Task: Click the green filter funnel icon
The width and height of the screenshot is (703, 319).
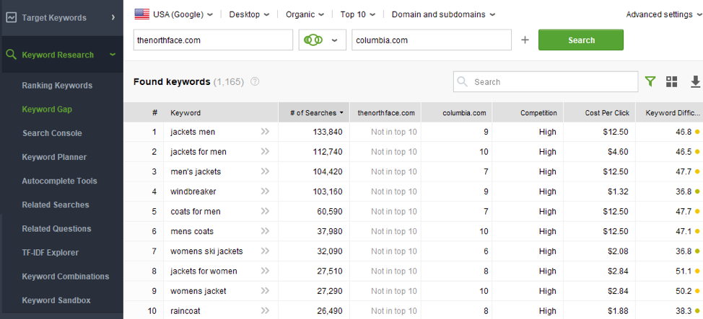Action: point(651,82)
